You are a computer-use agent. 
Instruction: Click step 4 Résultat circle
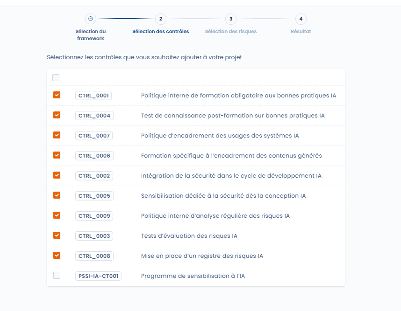[301, 19]
